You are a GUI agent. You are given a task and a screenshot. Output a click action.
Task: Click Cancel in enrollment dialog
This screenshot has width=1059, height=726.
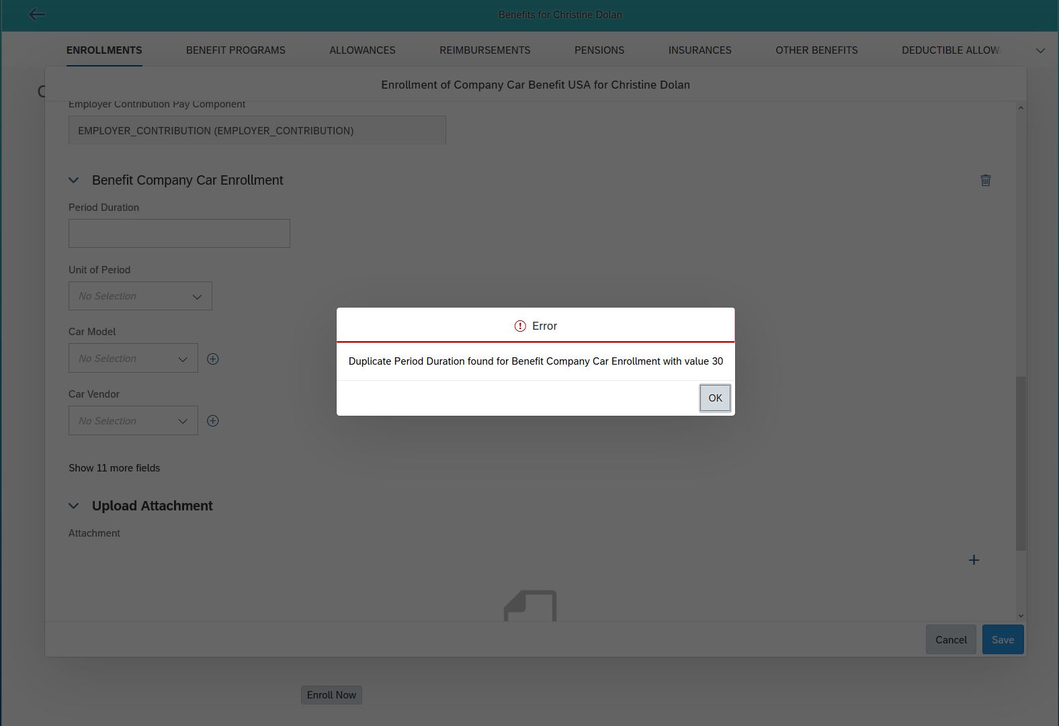[951, 640]
